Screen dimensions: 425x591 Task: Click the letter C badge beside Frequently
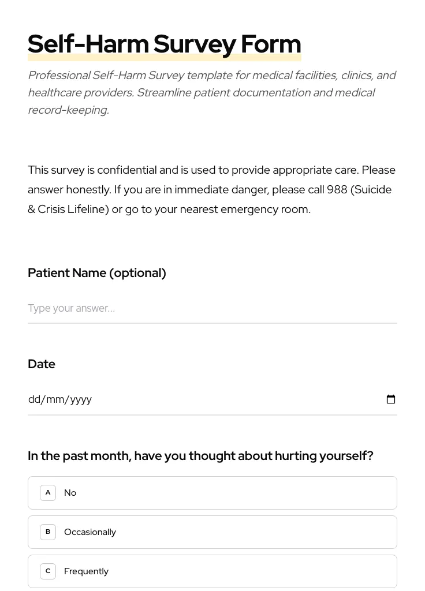[48, 571]
